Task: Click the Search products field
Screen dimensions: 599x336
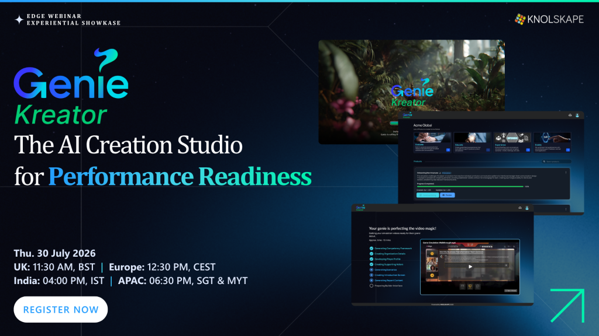Action: click(557, 162)
